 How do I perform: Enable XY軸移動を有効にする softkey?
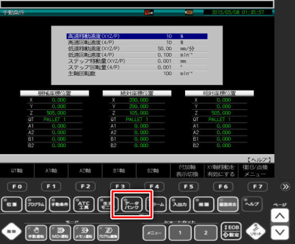tap(221, 171)
